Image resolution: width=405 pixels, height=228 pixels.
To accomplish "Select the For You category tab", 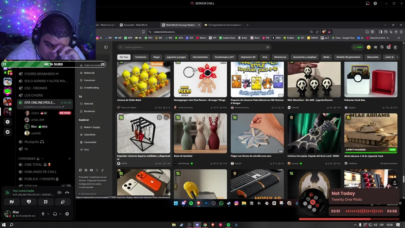I will (124, 57).
